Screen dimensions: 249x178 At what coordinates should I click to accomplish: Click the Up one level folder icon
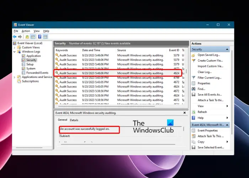click(27, 37)
